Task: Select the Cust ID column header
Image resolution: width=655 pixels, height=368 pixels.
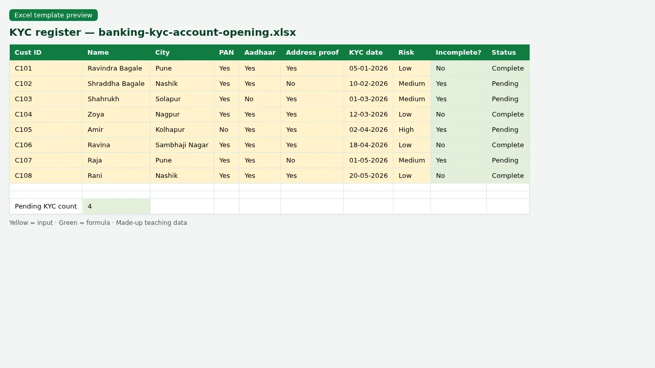Action: pos(46,53)
